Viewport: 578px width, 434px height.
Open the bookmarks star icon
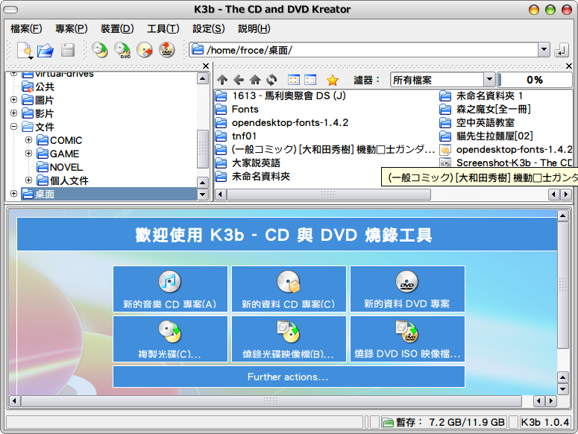pyautogui.click(x=333, y=80)
